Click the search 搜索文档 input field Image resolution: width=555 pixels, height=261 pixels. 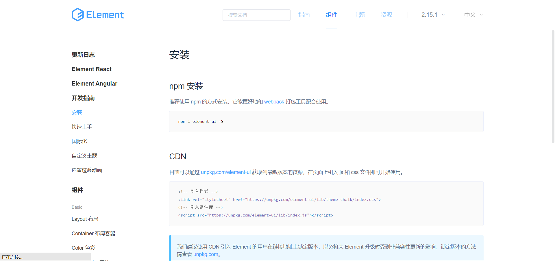coord(256,15)
